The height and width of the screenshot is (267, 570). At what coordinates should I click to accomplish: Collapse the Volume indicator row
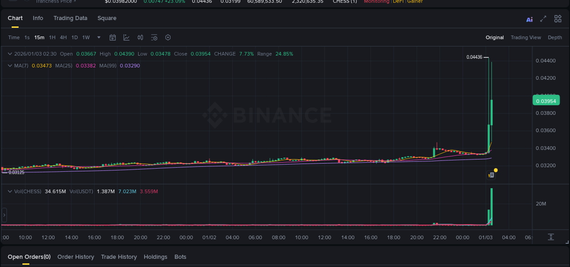(9, 191)
